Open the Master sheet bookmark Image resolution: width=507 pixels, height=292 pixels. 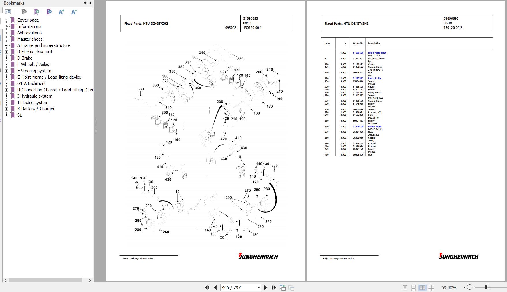pos(29,39)
